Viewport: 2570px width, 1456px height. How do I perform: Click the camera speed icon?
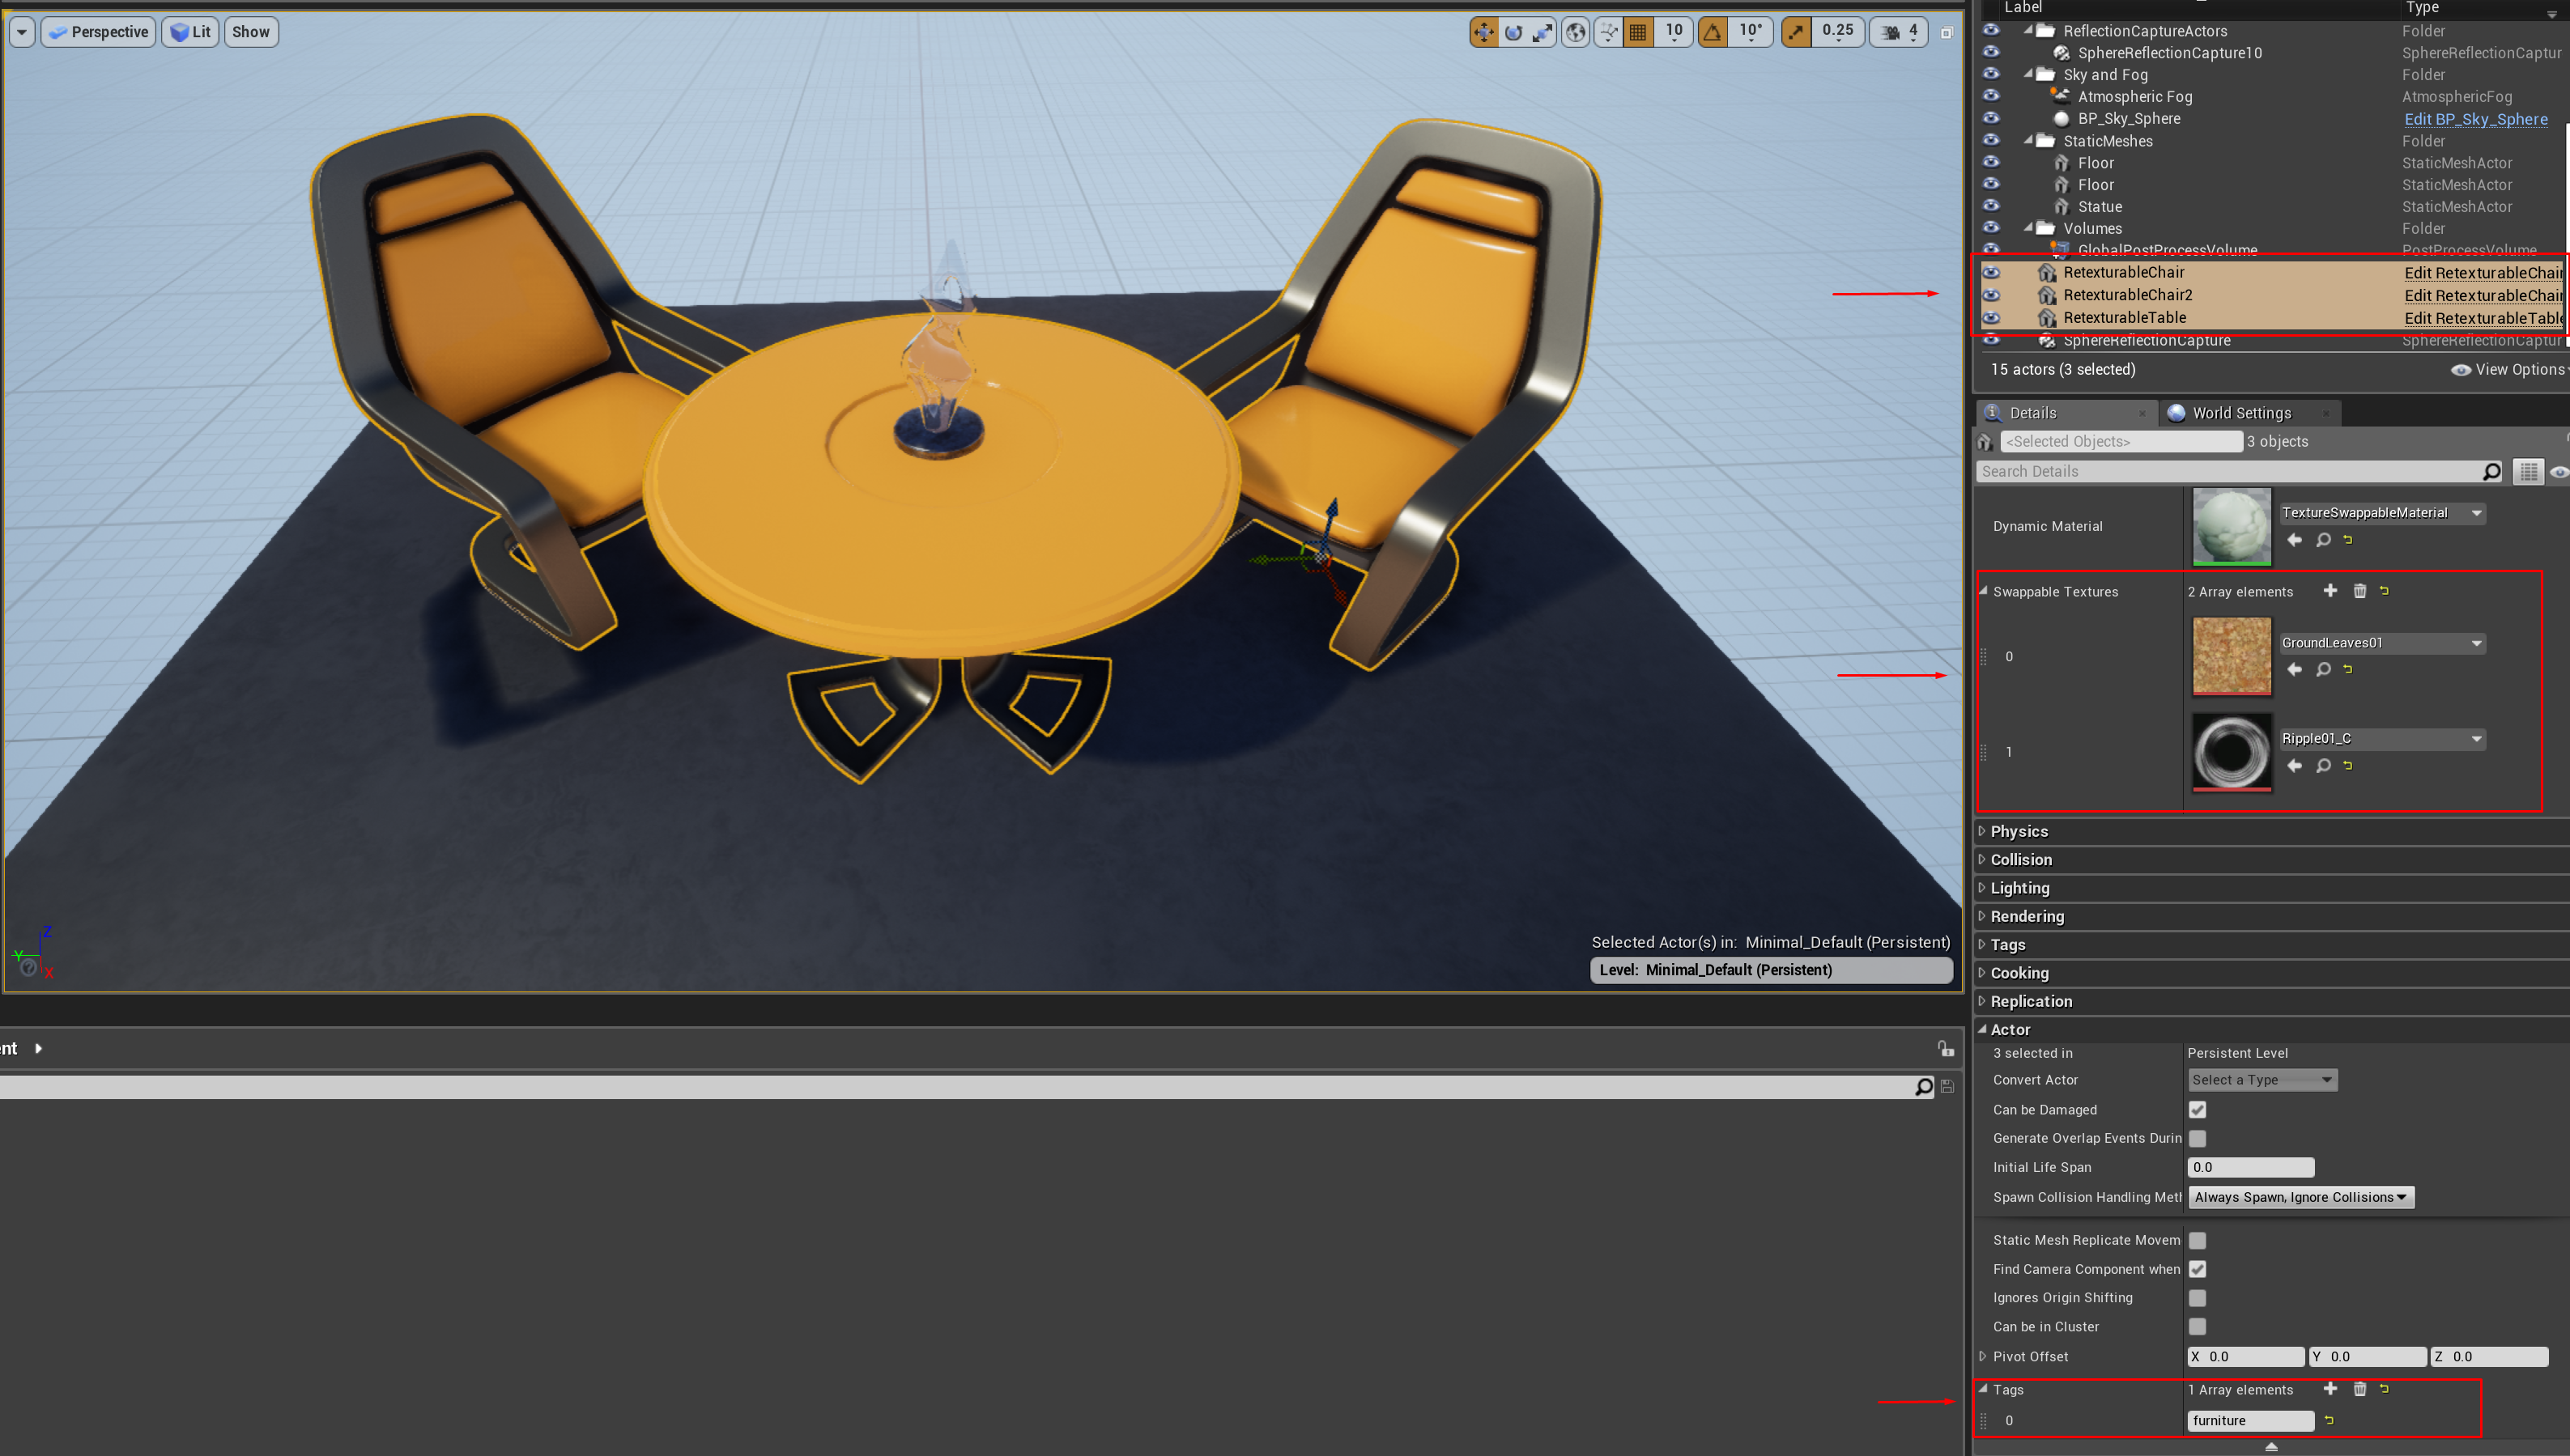pos(1890,32)
